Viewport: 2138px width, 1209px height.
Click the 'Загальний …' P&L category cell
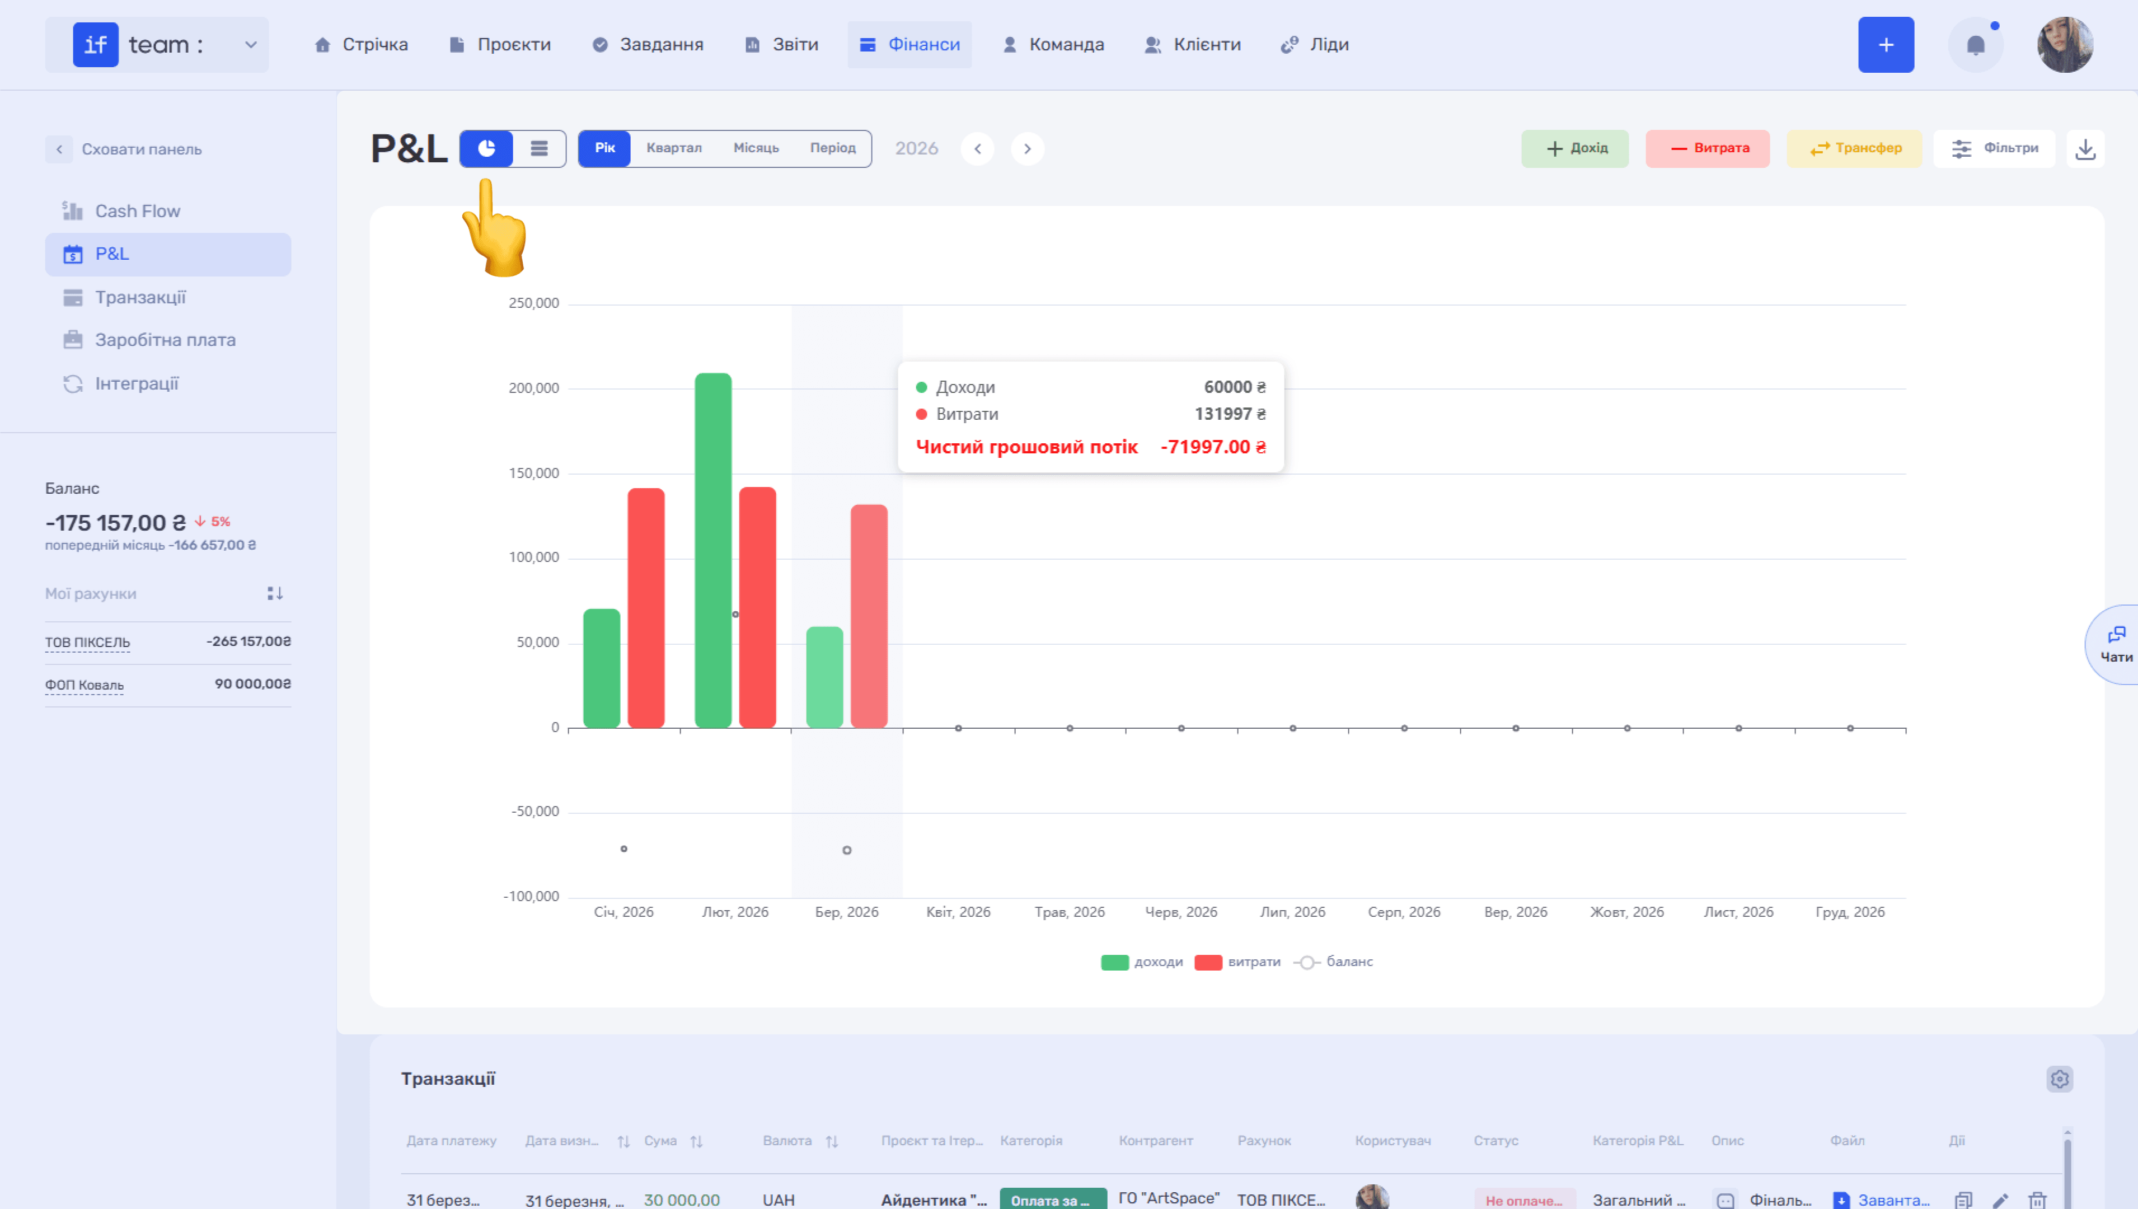pyautogui.click(x=1638, y=1200)
